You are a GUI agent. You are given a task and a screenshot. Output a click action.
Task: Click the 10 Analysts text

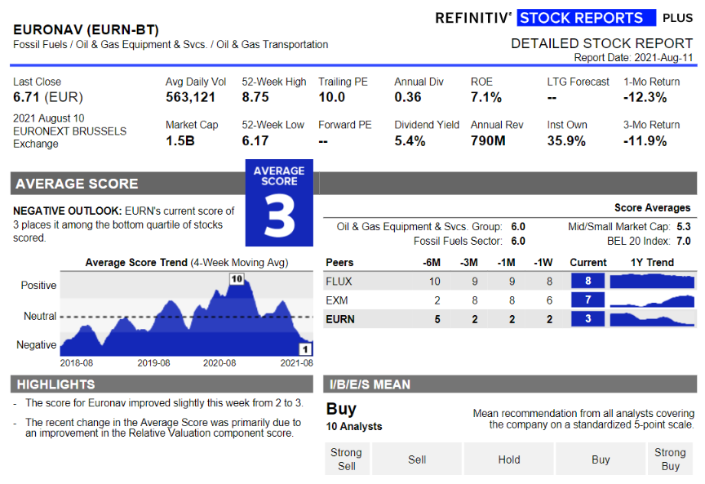[354, 426]
